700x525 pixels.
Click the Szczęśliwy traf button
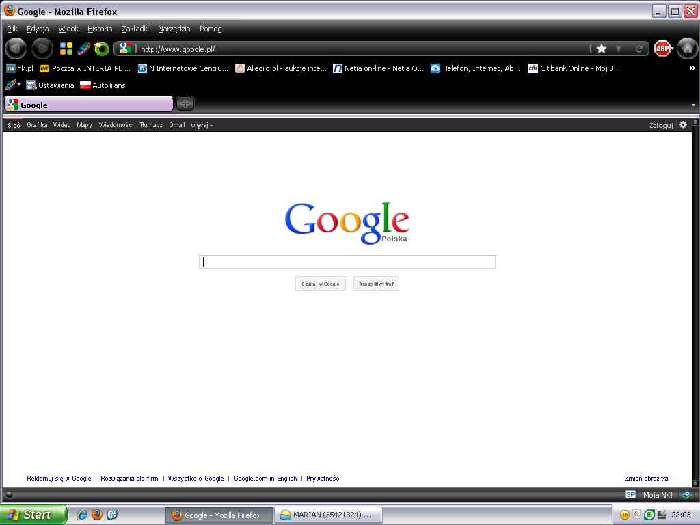click(x=377, y=284)
